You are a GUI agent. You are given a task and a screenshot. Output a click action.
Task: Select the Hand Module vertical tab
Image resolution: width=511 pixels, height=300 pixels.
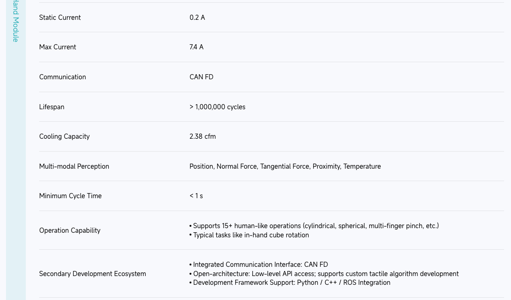(16, 22)
